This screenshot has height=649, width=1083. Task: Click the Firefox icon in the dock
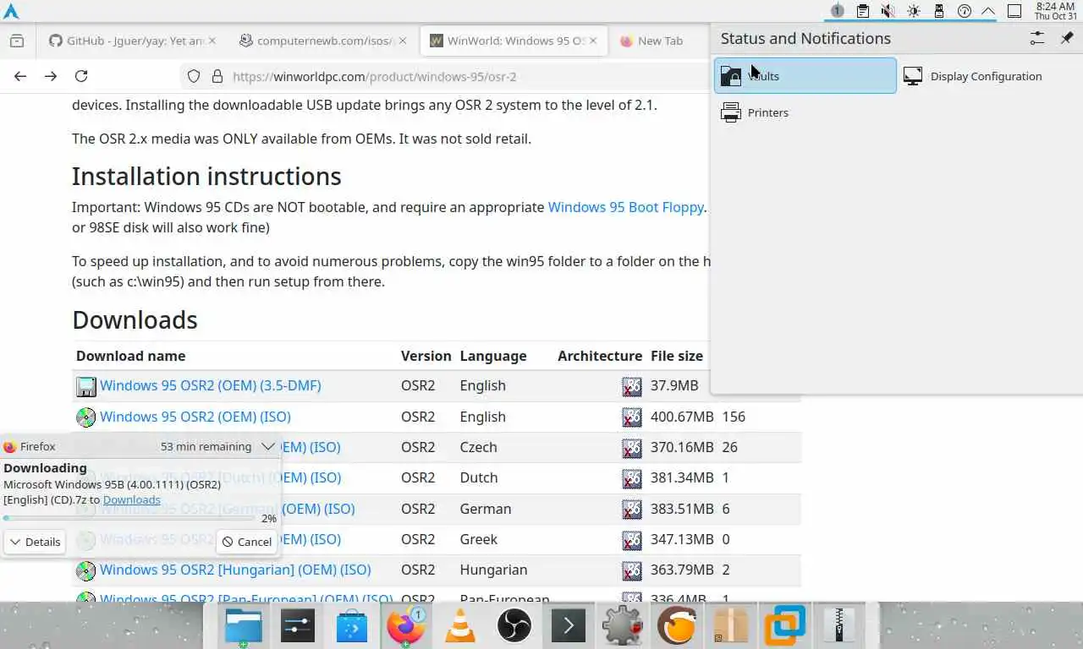(406, 626)
